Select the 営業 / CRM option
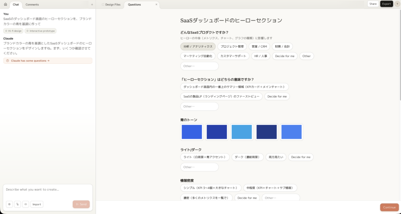 click(259, 46)
